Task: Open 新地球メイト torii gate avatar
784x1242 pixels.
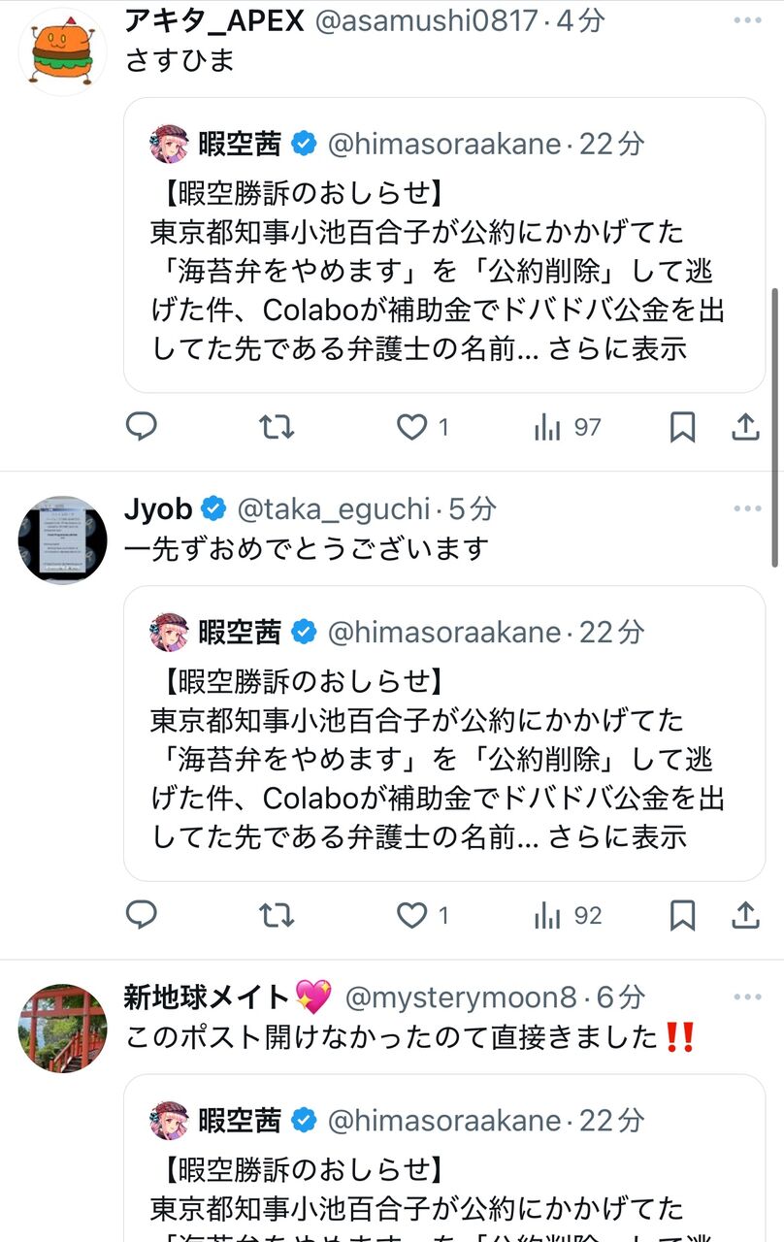Action: click(62, 1029)
